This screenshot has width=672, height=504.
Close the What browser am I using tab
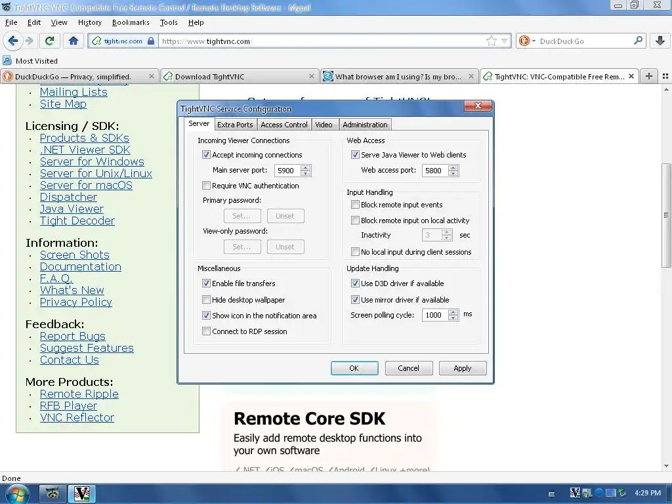tap(471, 76)
